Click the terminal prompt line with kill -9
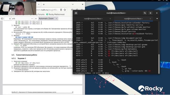The height and width of the screenshot is (95, 170). [91, 73]
